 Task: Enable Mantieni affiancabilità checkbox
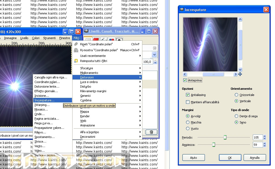(188, 102)
